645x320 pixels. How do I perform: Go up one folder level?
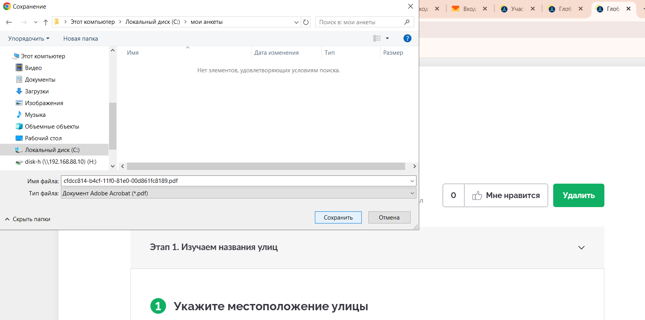46,22
